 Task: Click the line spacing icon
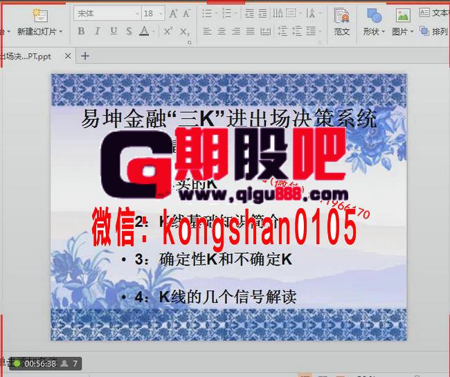pos(311,31)
